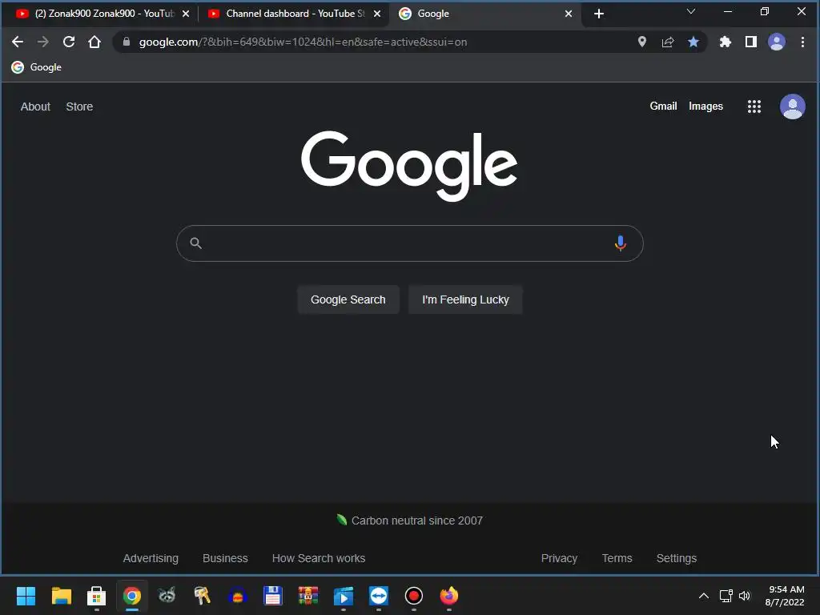Click the Google Search button

348,299
